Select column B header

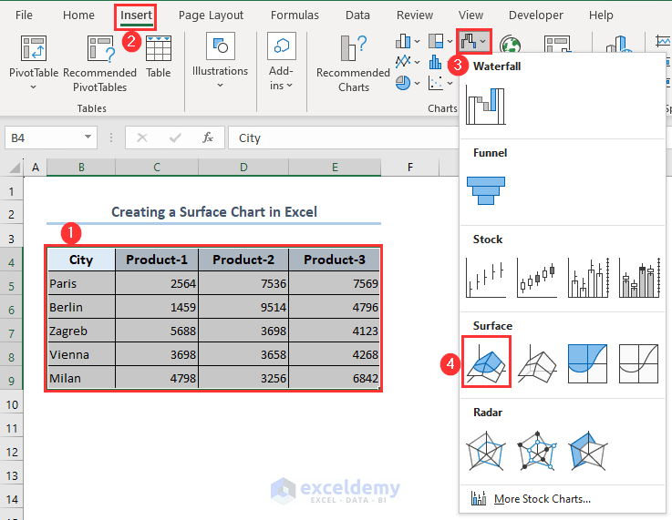click(81, 168)
